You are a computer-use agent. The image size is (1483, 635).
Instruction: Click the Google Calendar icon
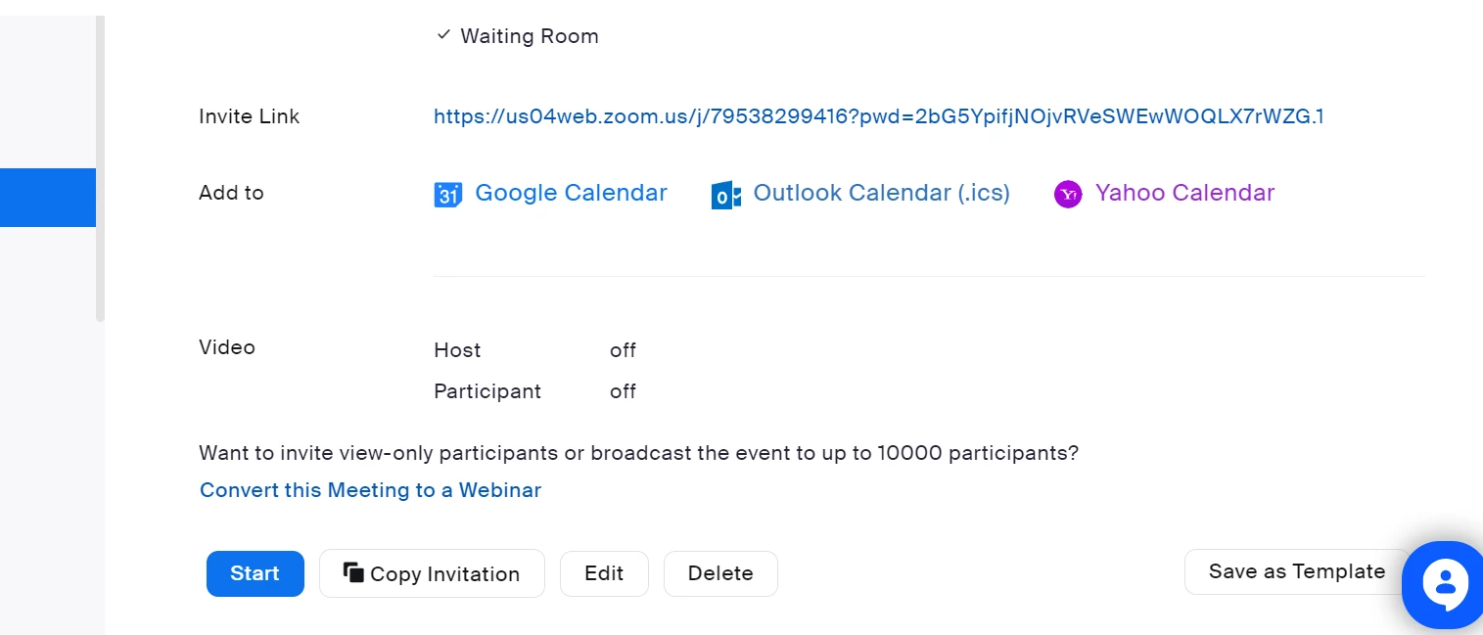(447, 195)
